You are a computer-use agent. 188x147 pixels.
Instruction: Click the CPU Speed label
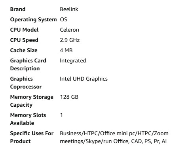click(x=24, y=40)
